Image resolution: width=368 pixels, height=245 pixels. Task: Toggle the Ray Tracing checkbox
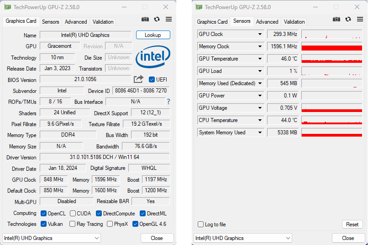pyautogui.click(x=72, y=224)
